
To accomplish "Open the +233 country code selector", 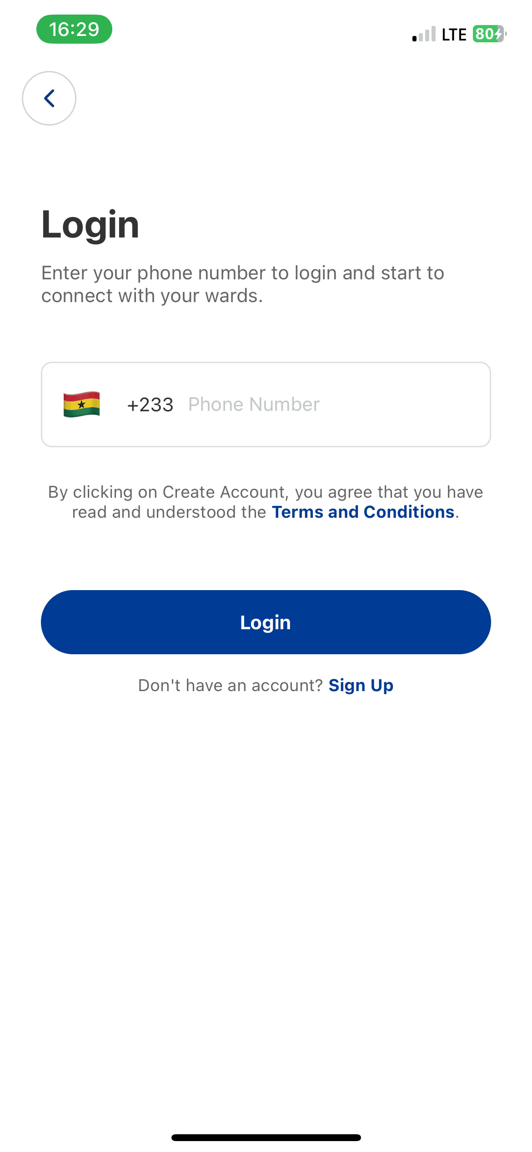I will click(x=150, y=405).
